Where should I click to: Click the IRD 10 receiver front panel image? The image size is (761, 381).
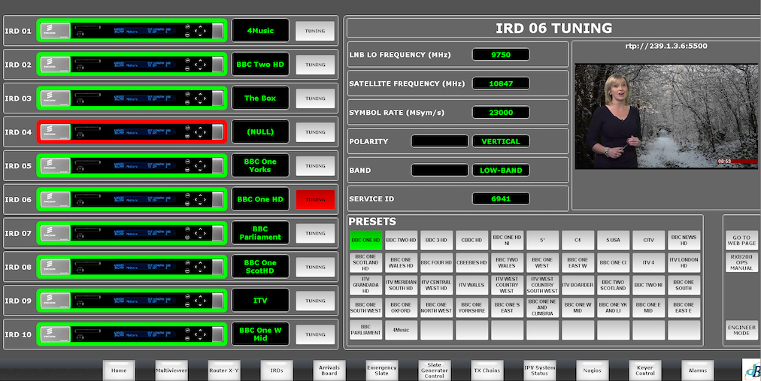click(x=132, y=334)
